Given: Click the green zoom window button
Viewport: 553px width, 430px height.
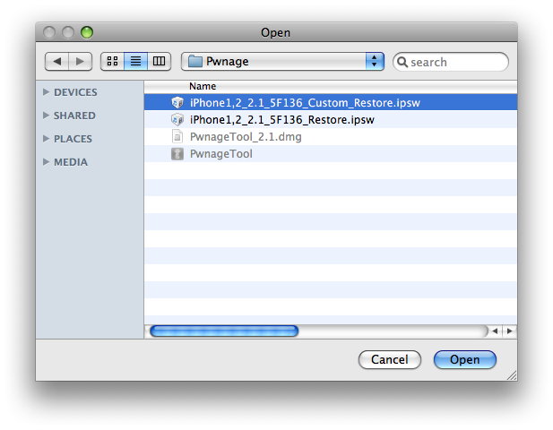Looking at the screenshot, I should pos(87,32).
